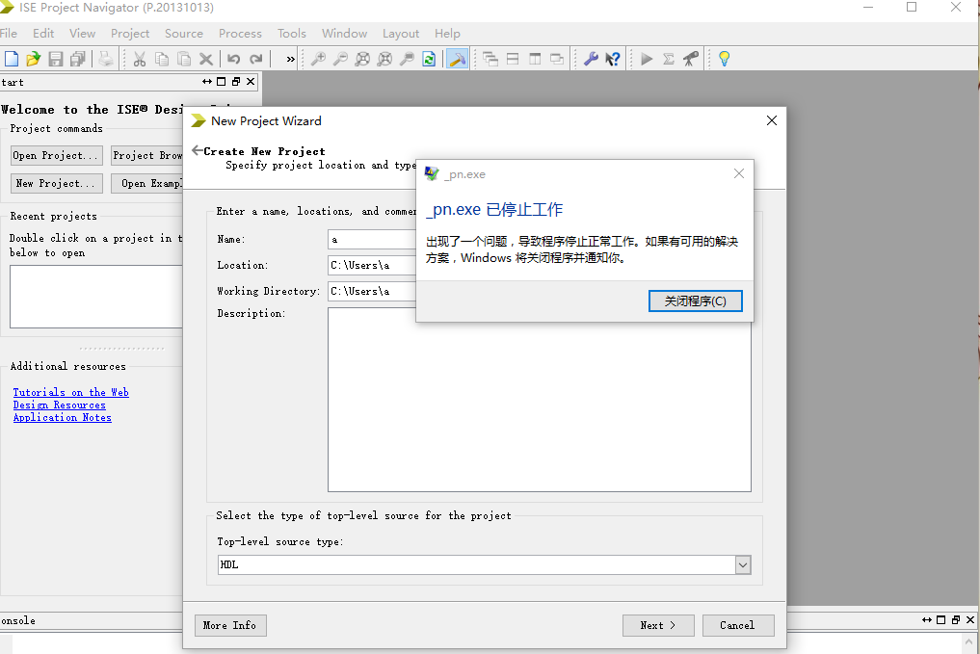Click the wrench Preferences icon
The image size is (980, 654).
(591, 59)
